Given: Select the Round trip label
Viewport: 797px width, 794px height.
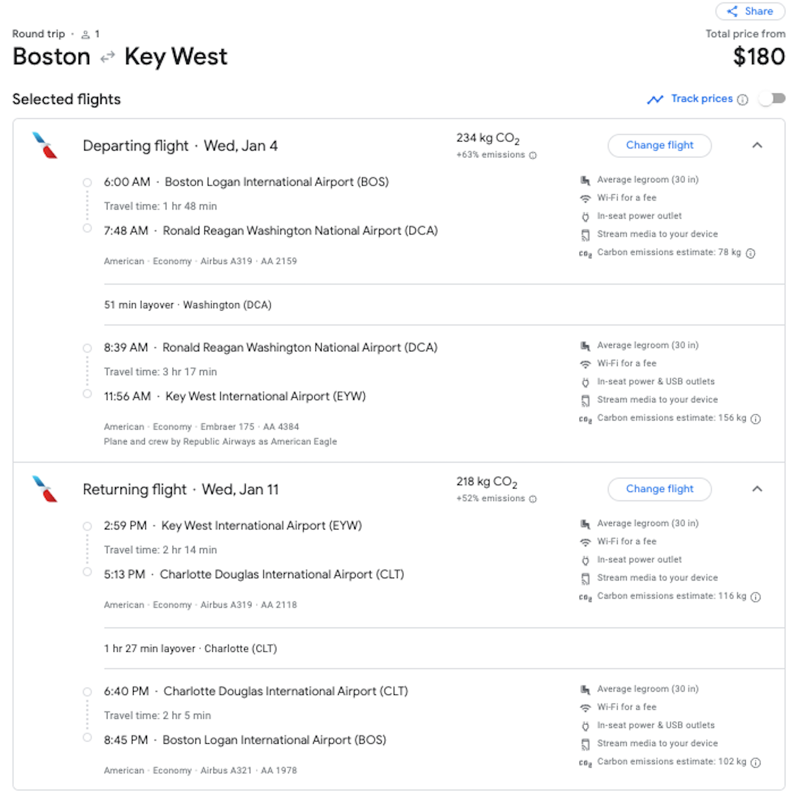Looking at the screenshot, I should 38,34.
